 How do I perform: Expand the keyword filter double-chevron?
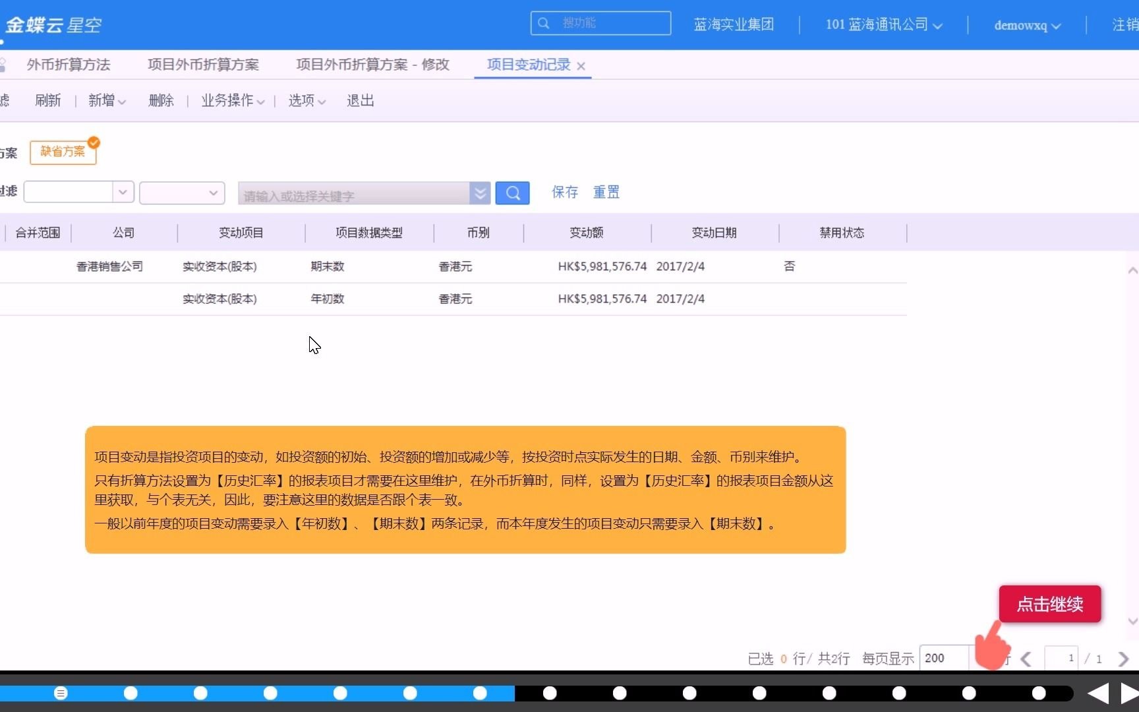pos(480,193)
